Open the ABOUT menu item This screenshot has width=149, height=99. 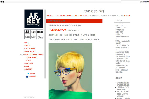coord(27,45)
